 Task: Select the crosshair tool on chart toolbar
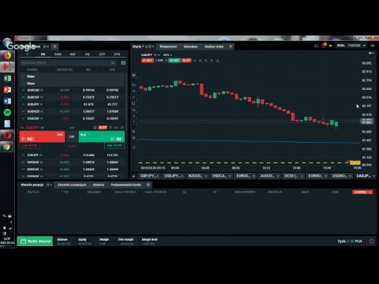coord(218,61)
